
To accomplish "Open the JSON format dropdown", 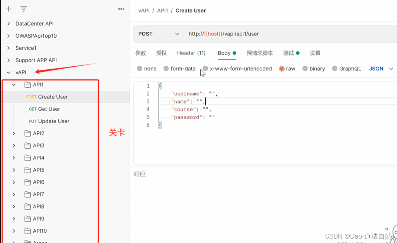I will tap(381, 69).
